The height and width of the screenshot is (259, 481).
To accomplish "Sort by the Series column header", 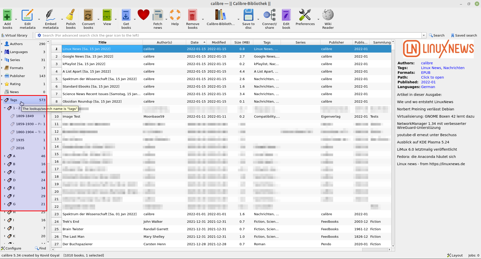I will 300,42.
